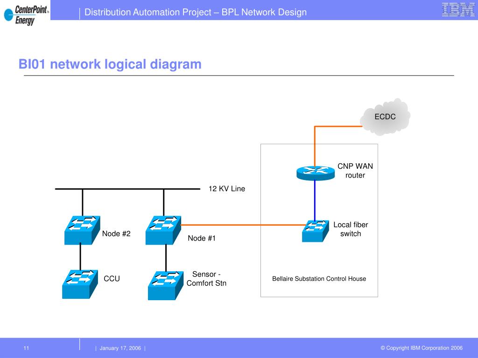The image size is (478, 358).
Task: Click the Node #2 switch icon
Action: point(82,230)
